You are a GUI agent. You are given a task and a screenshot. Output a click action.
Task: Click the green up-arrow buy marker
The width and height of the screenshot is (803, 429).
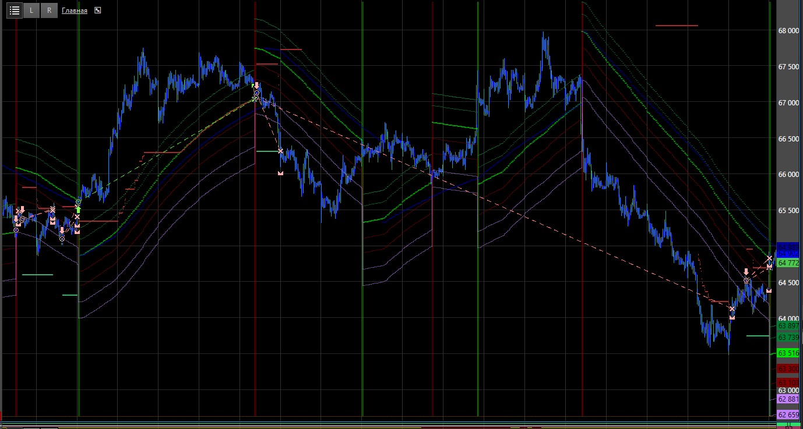click(78, 208)
